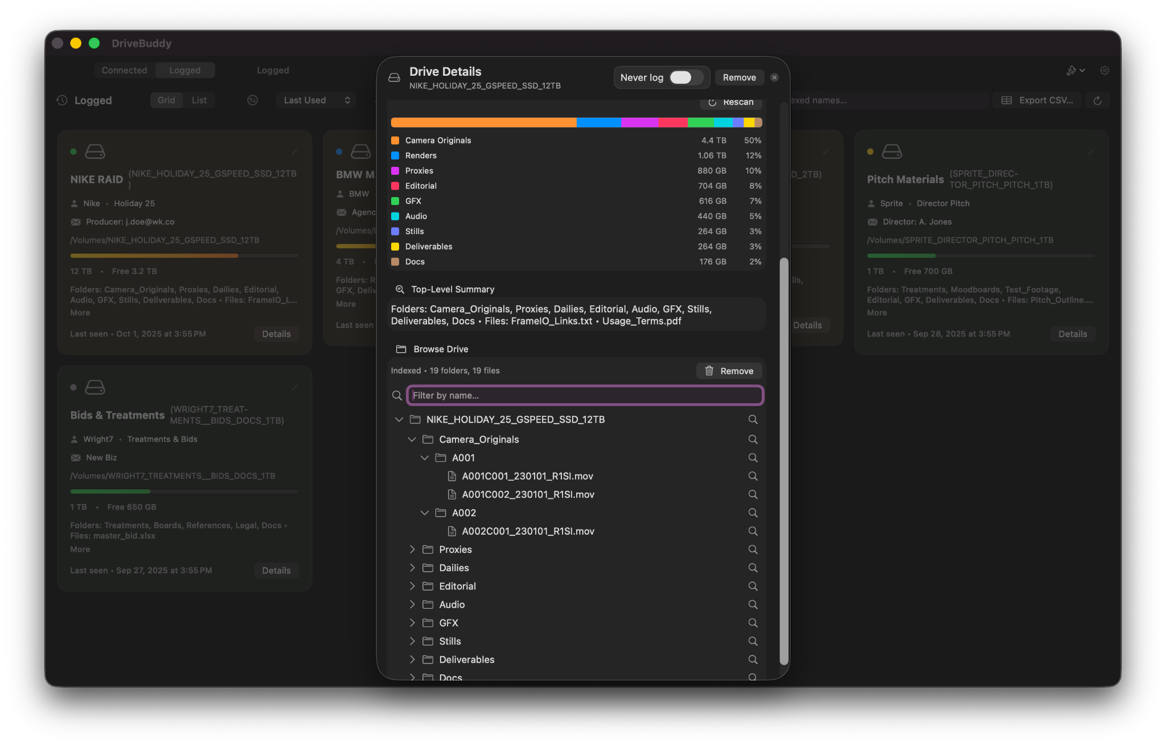Click the Rescan icon button
1166x746 pixels.
tap(731, 103)
